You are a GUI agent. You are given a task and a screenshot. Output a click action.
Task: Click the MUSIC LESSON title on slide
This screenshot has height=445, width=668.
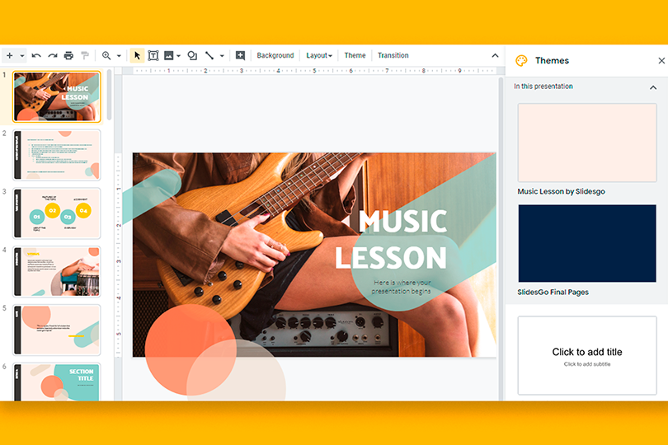pos(391,239)
